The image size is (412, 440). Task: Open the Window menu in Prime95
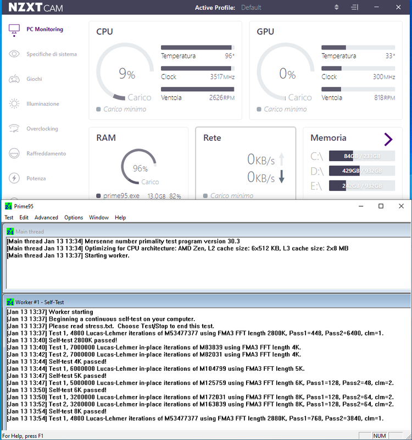tap(99, 217)
